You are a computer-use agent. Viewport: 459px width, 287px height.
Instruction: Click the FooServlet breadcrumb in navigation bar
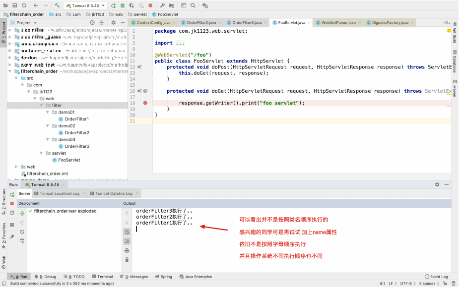pyautogui.click(x=165, y=14)
